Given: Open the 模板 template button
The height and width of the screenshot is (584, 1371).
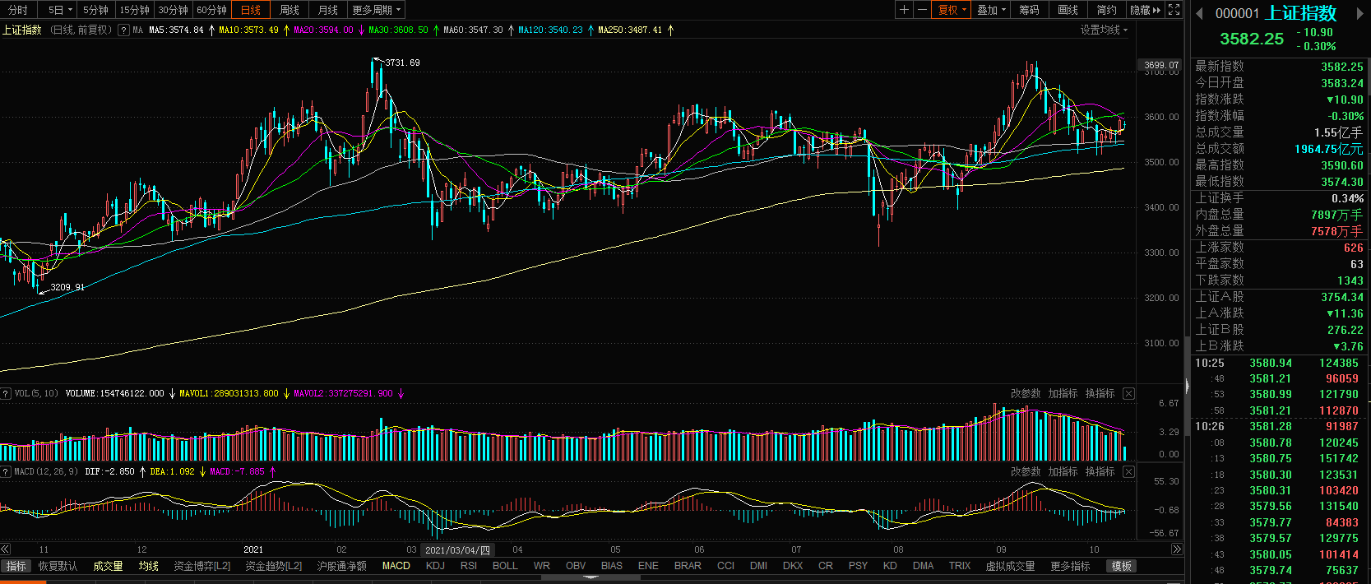Looking at the screenshot, I should [x=1122, y=566].
